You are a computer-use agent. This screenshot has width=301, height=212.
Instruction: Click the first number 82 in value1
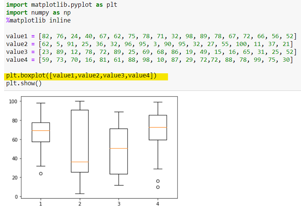click(46, 36)
